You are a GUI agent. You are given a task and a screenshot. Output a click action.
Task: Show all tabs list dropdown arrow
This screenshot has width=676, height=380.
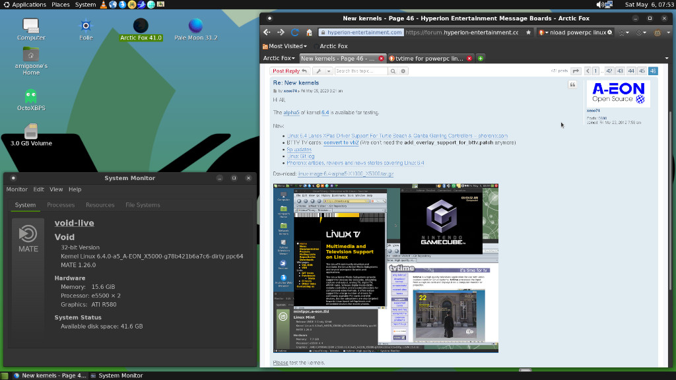[x=667, y=59]
